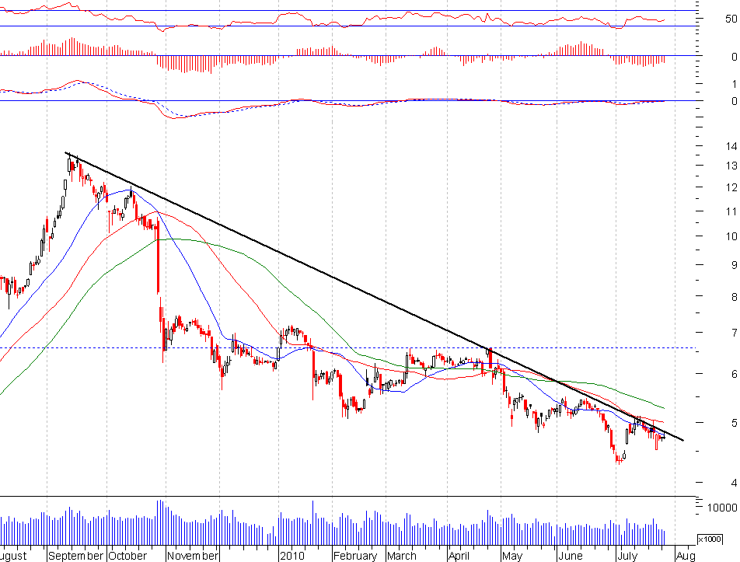Click the 'February' month label on time axis
The height and width of the screenshot is (562, 740).
click(x=355, y=556)
